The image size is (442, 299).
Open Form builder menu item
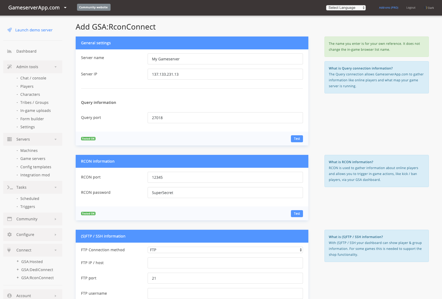[x=32, y=119]
